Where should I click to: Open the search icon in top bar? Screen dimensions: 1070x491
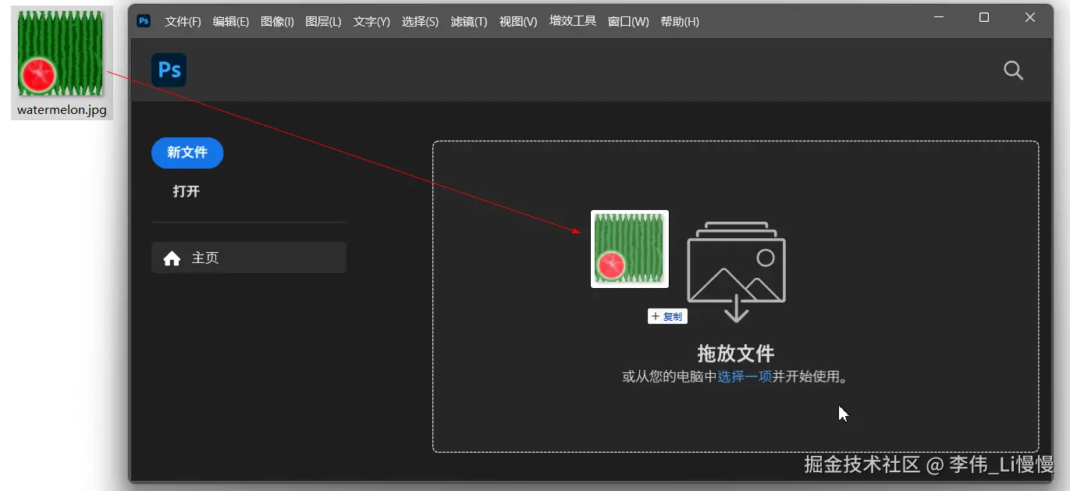[x=1013, y=70]
